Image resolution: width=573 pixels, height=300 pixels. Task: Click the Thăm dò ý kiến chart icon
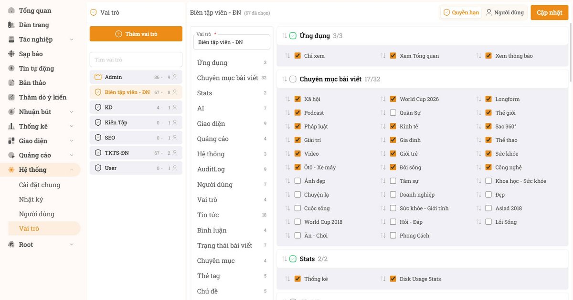click(x=11, y=97)
